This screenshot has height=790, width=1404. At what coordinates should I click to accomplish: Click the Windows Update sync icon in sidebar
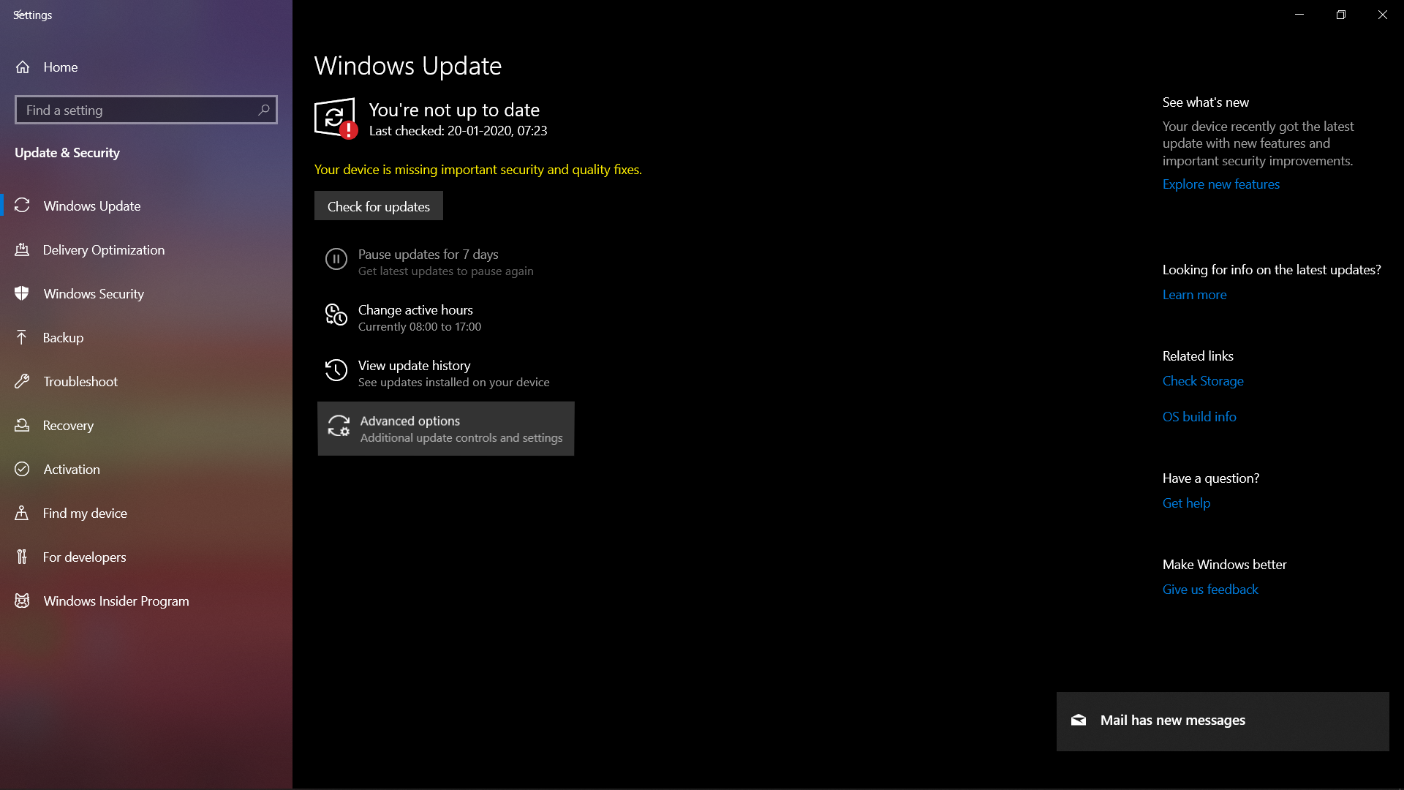[22, 206]
